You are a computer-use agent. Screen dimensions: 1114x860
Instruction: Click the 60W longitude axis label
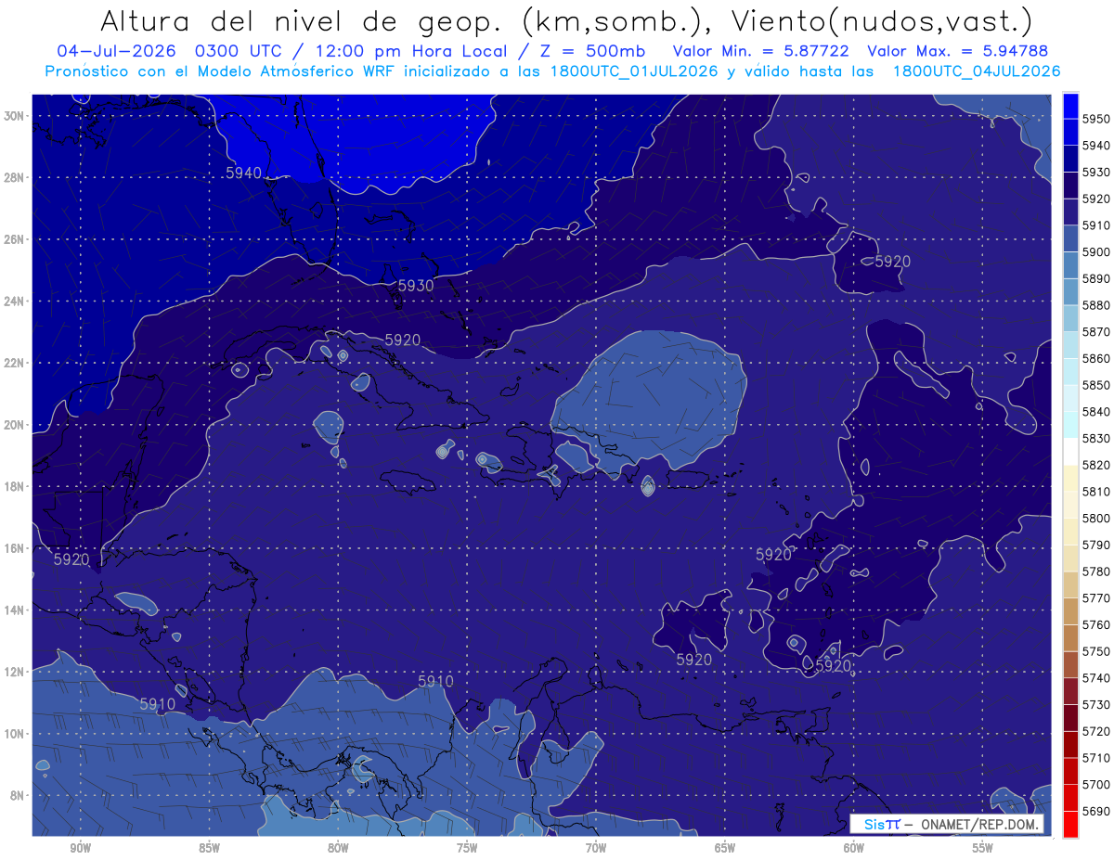pos(854,848)
